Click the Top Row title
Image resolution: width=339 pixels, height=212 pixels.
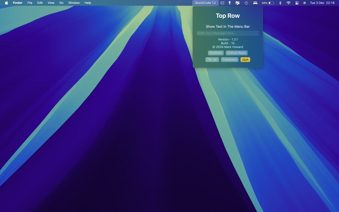[228, 16]
